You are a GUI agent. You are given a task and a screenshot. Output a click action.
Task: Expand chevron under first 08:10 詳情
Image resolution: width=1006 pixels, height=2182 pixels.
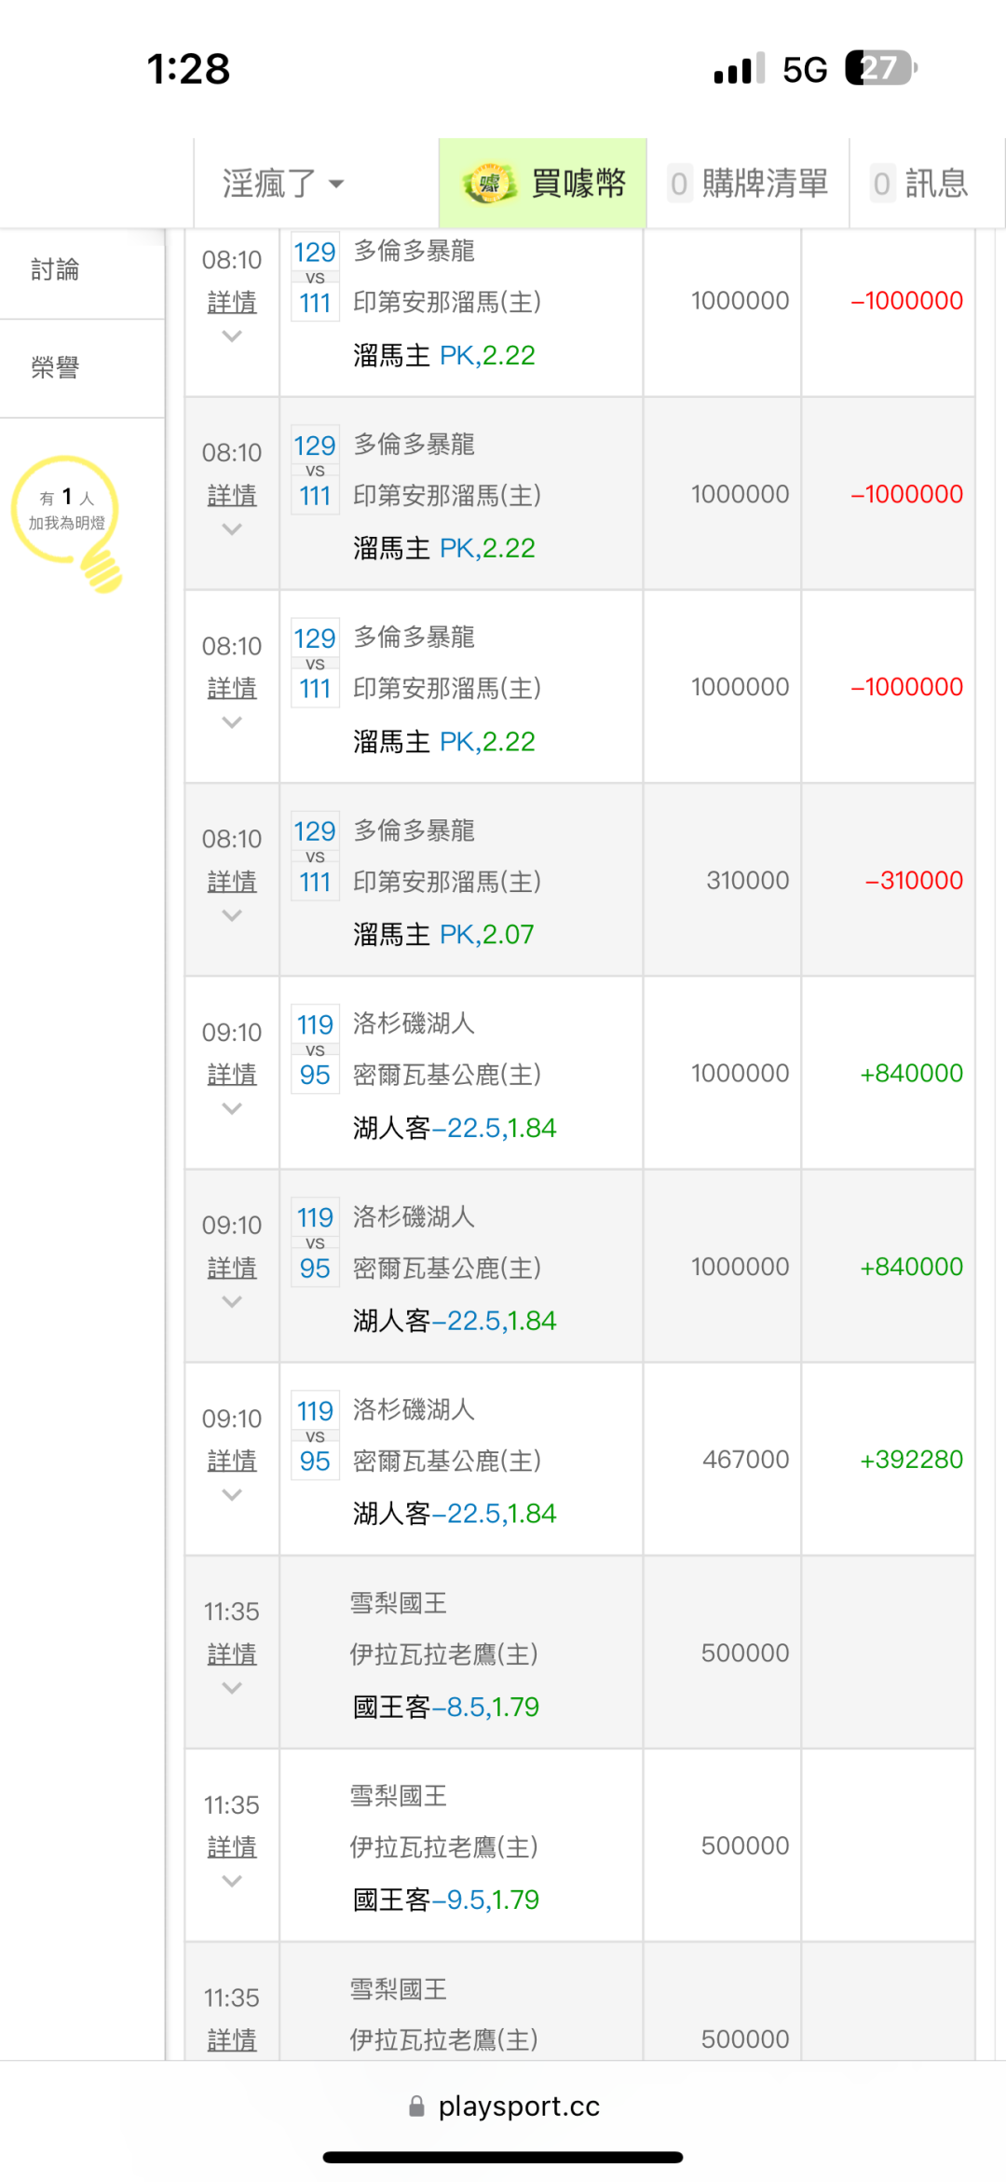coord(232,336)
